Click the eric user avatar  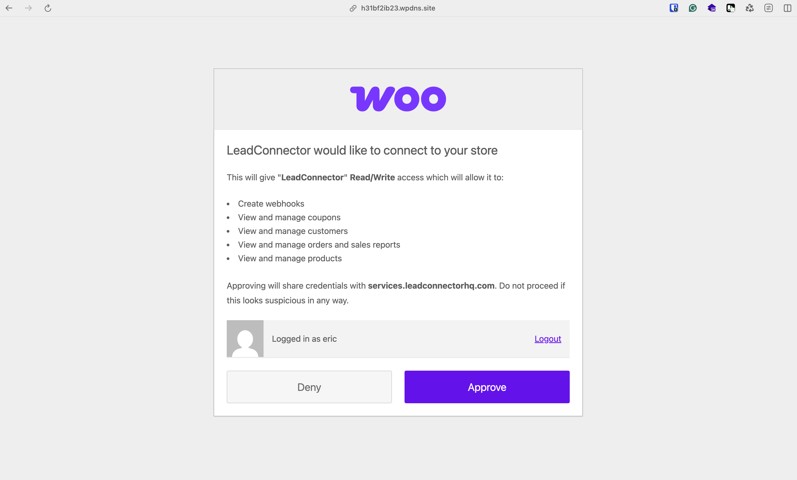pyautogui.click(x=245, y=339)
